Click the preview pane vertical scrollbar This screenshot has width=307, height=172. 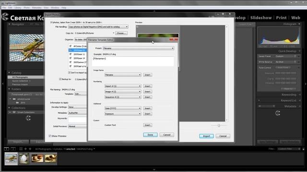[227, 73]
